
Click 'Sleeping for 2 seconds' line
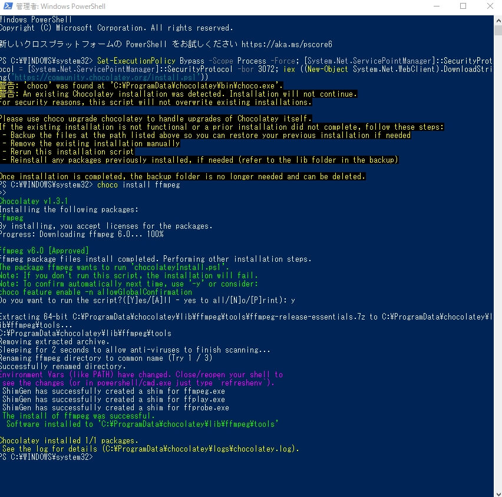click(x=135, y=350)
